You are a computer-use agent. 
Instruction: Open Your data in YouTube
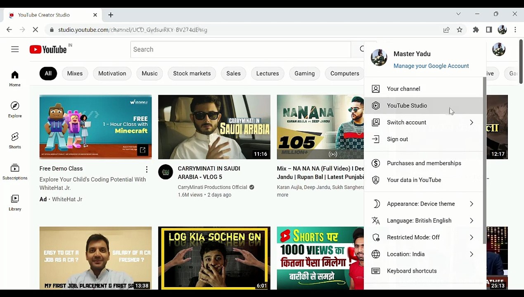pos(423,180)
